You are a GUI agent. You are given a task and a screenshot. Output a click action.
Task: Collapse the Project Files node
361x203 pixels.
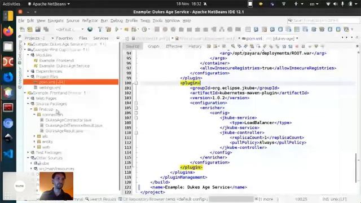click(28, 77)
